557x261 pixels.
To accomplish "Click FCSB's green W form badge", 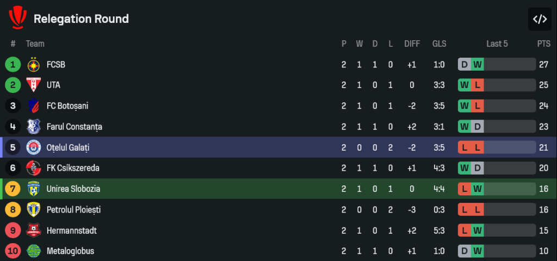I will pyautogui.click(x=477, y=65).
